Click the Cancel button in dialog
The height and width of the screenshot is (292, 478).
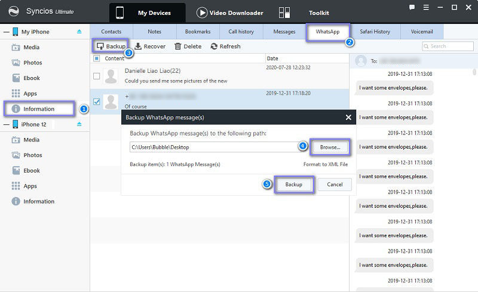[x=335, y=185]
